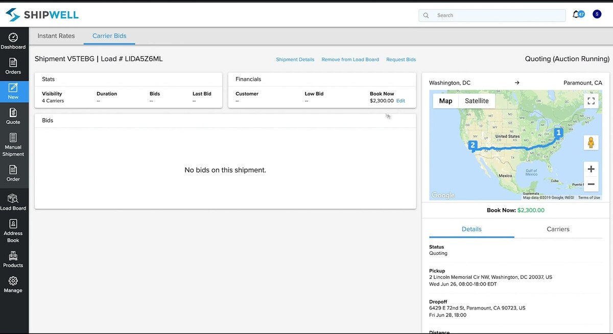Open the user avatar S menu
Image resolution: width=613 pixels, height=334 pixels.
[597, 14]
